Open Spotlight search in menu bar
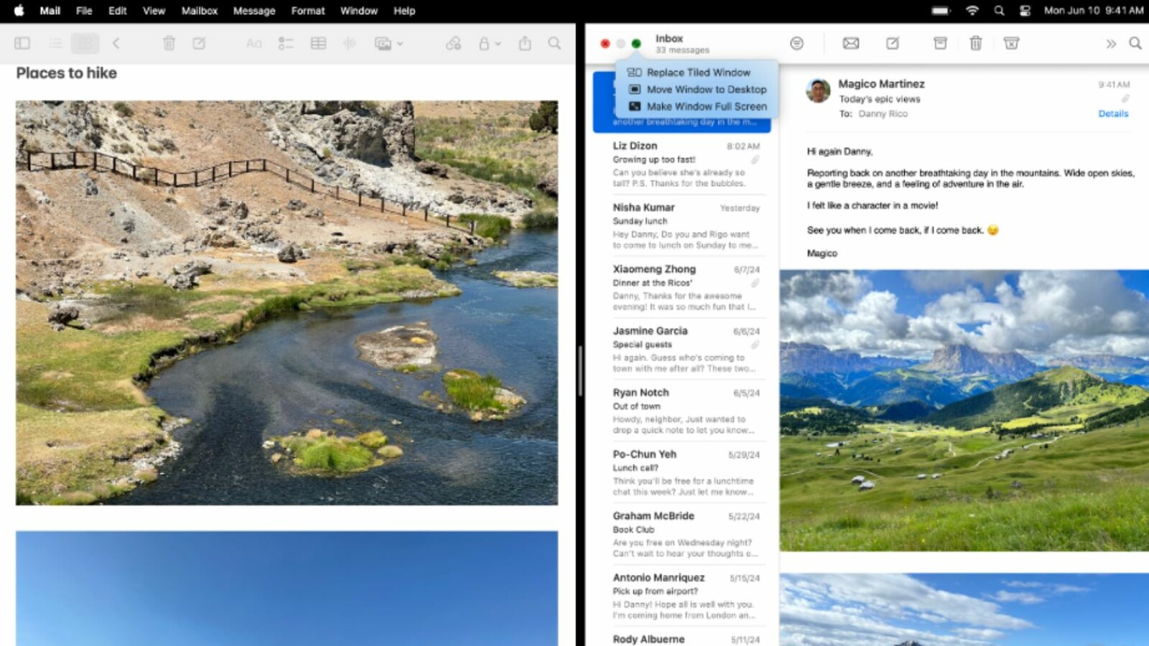This screenshot has width=1149, height=646. [999, 11]
